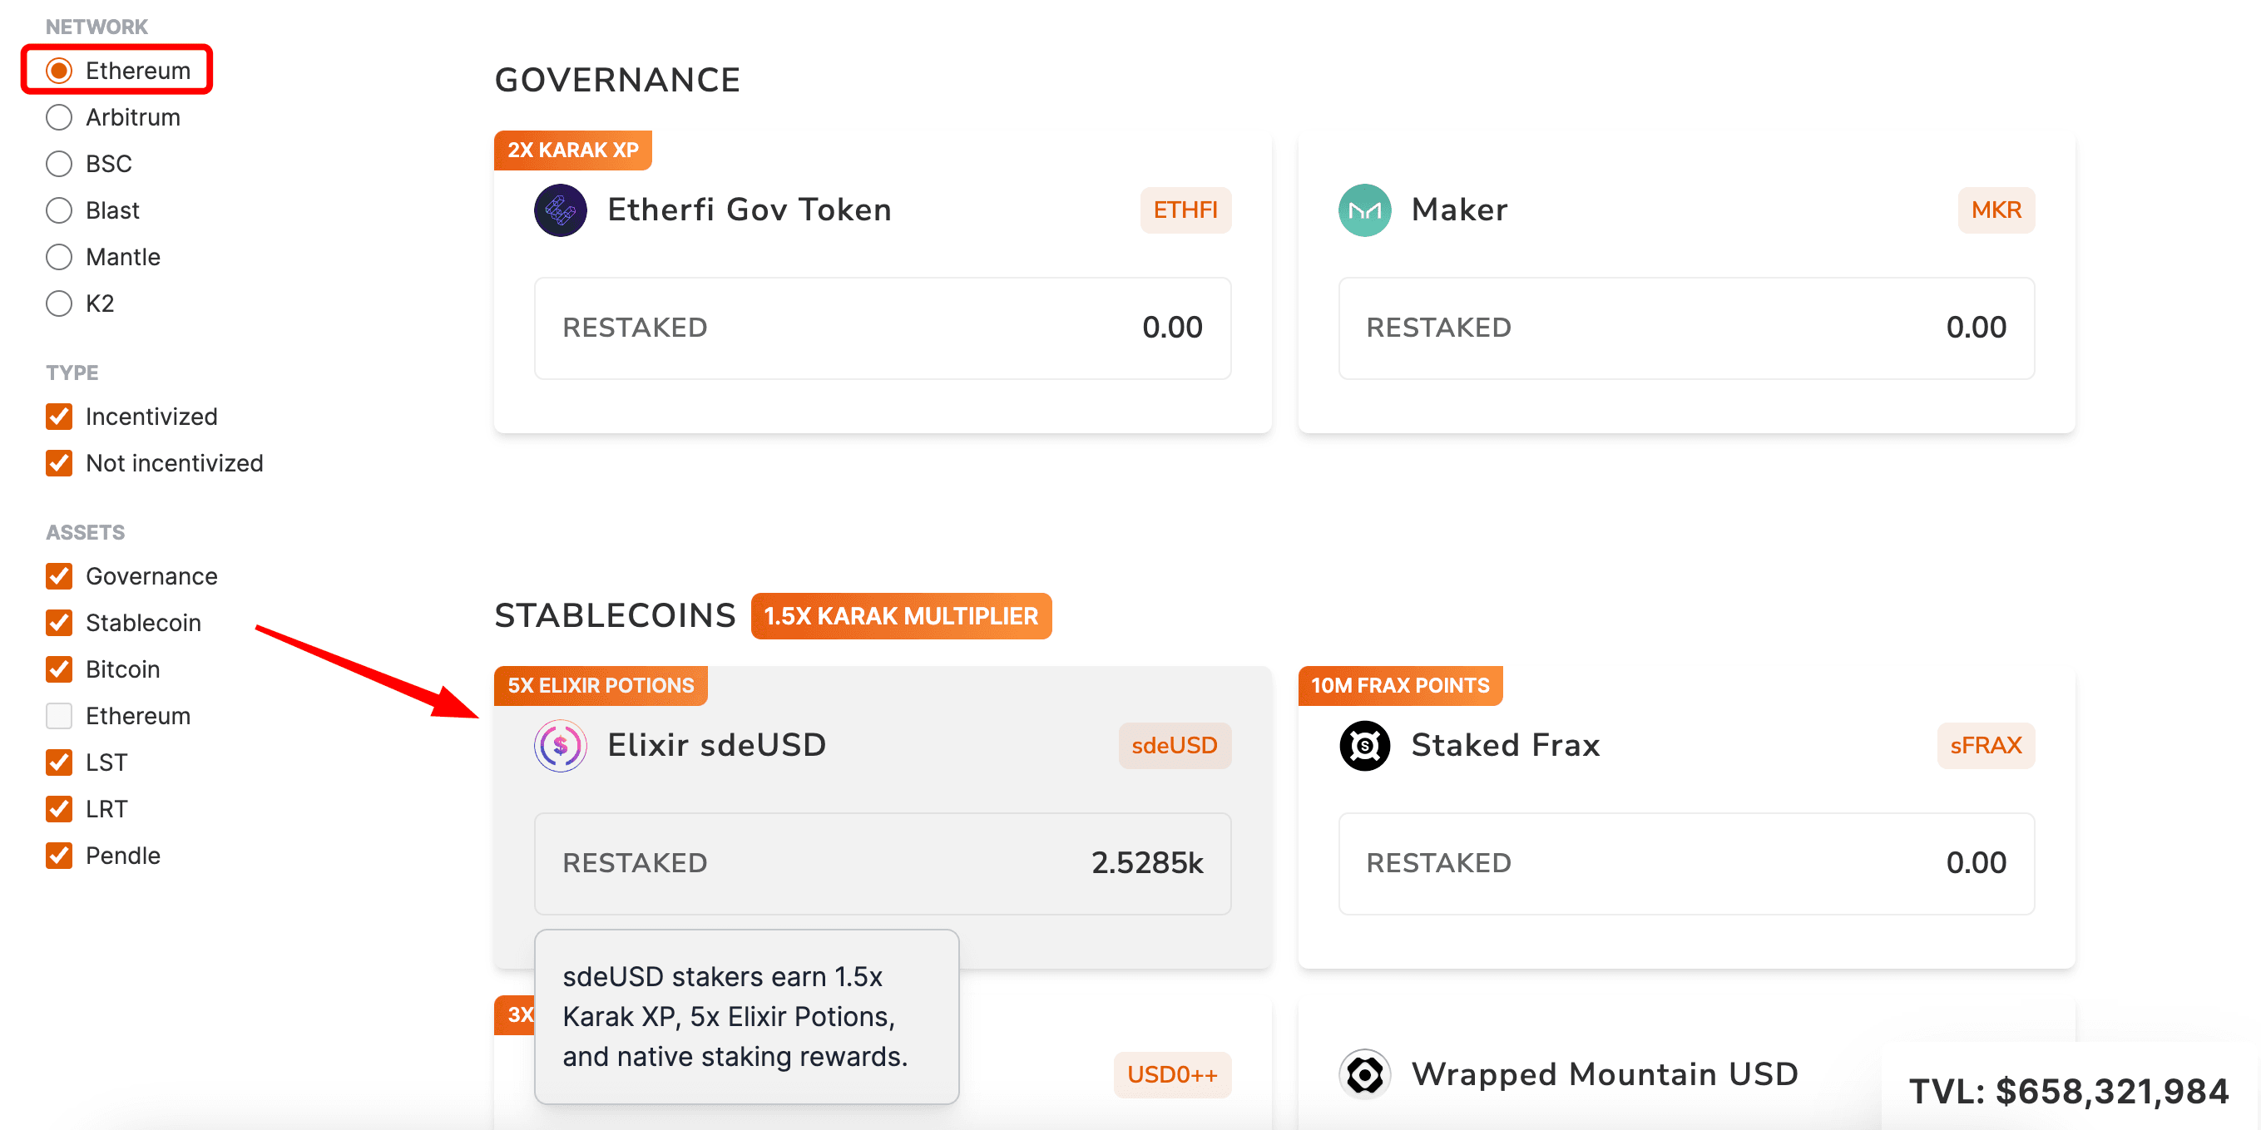Click the Wrapped Mountain USD icon
The height and width of the screenshot is (1130, 2261).
point(1364,1073)
